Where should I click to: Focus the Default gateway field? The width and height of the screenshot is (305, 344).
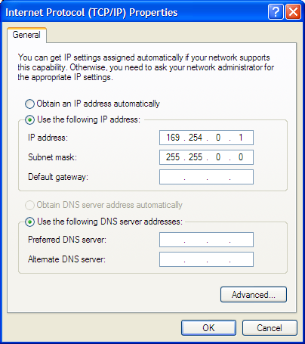coord(206,177)
